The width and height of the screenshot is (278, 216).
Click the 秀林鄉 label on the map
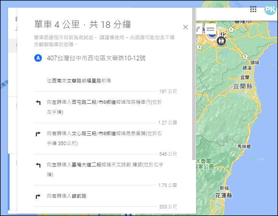(244, 147)
